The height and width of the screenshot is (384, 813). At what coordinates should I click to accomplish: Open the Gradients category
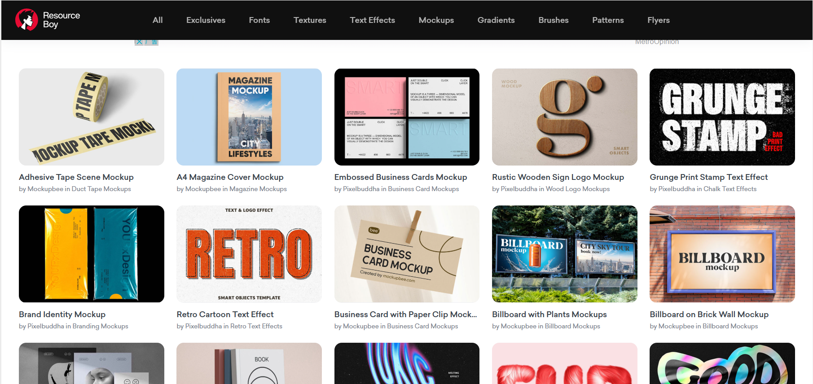(496, 20)
